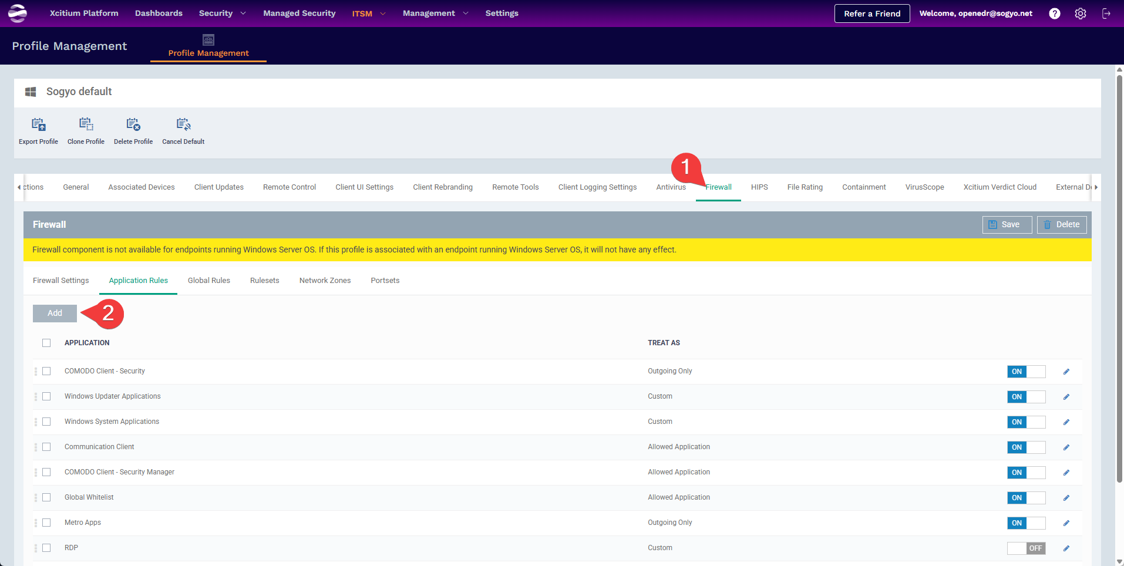Click the drag handle for Windows Updater Applications
Viewport: 1124px width, 566px height.
click(x=36, y=396)
